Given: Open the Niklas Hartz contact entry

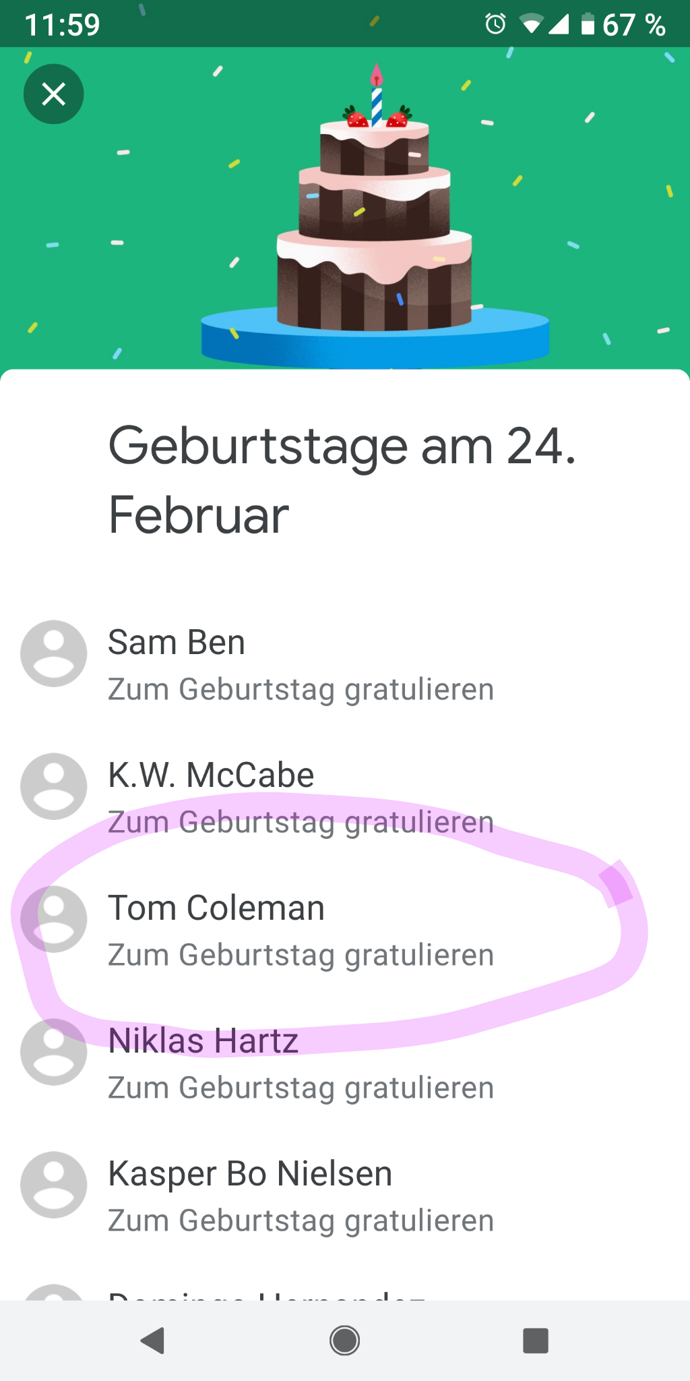Looking at the screenshot, I should point(203,1040).
